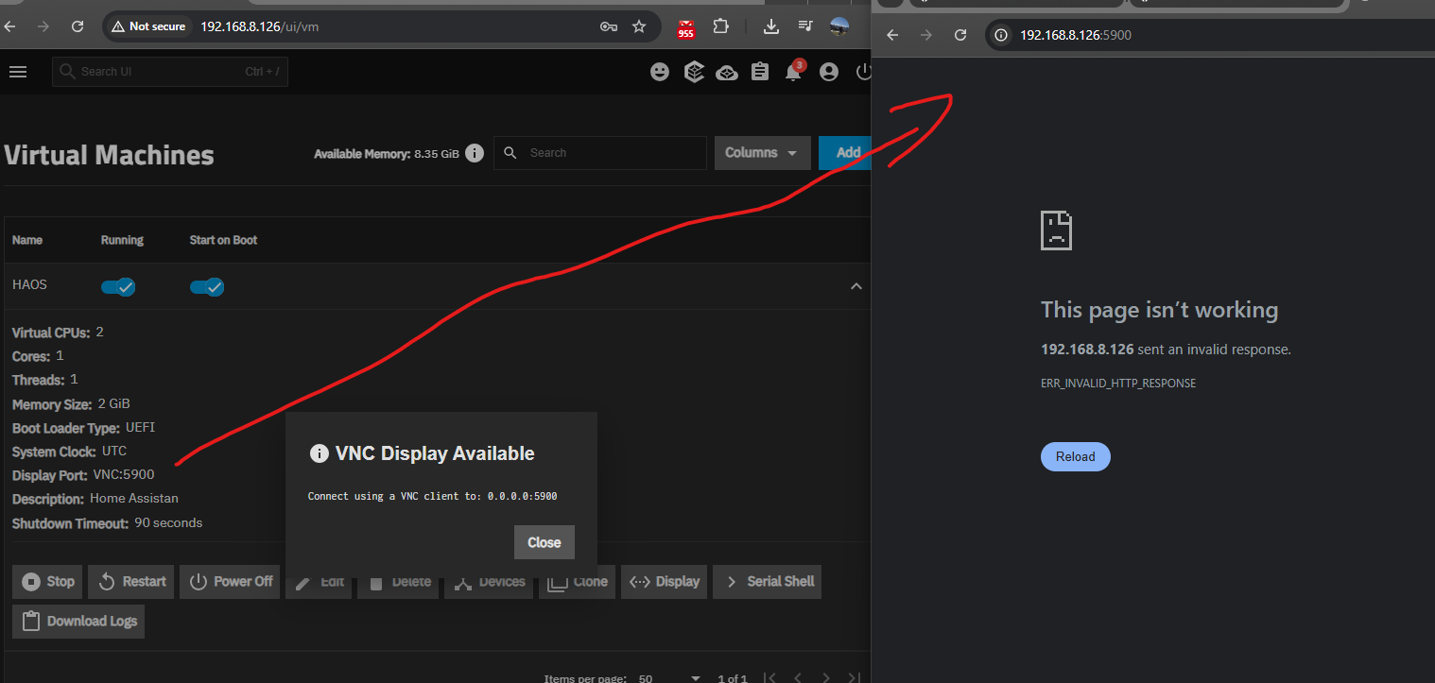Image resolution: width=1435 pixels, height=683 pixels.
Task: Click the power icon in top bar
Action: point(862,72)
